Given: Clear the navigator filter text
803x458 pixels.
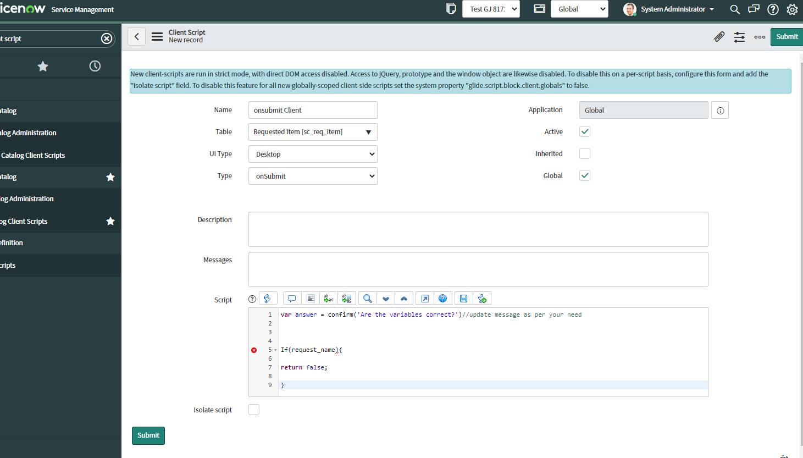Looking at the screenshot, I should pyautogui.click(x=107, y=38).
